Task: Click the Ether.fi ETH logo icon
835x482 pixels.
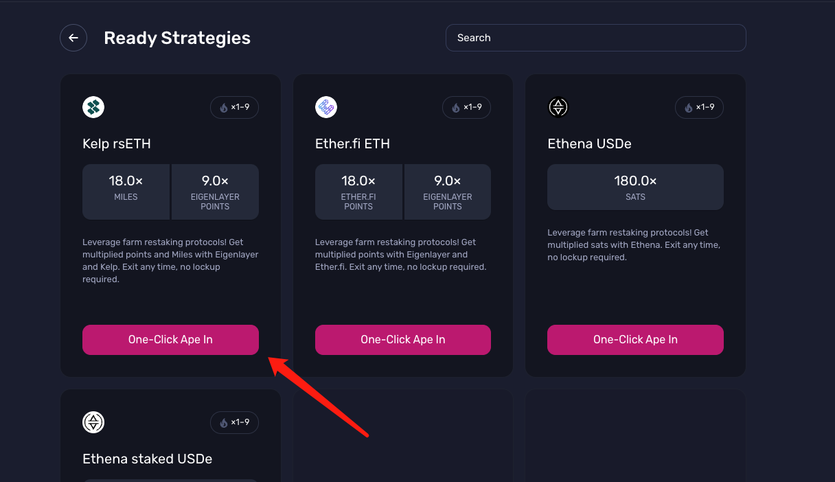Action: pyautogui.click(x=326, y=107)
